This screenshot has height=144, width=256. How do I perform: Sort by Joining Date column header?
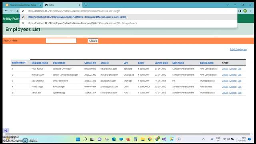pyautogui.click(x=161, y=63)
